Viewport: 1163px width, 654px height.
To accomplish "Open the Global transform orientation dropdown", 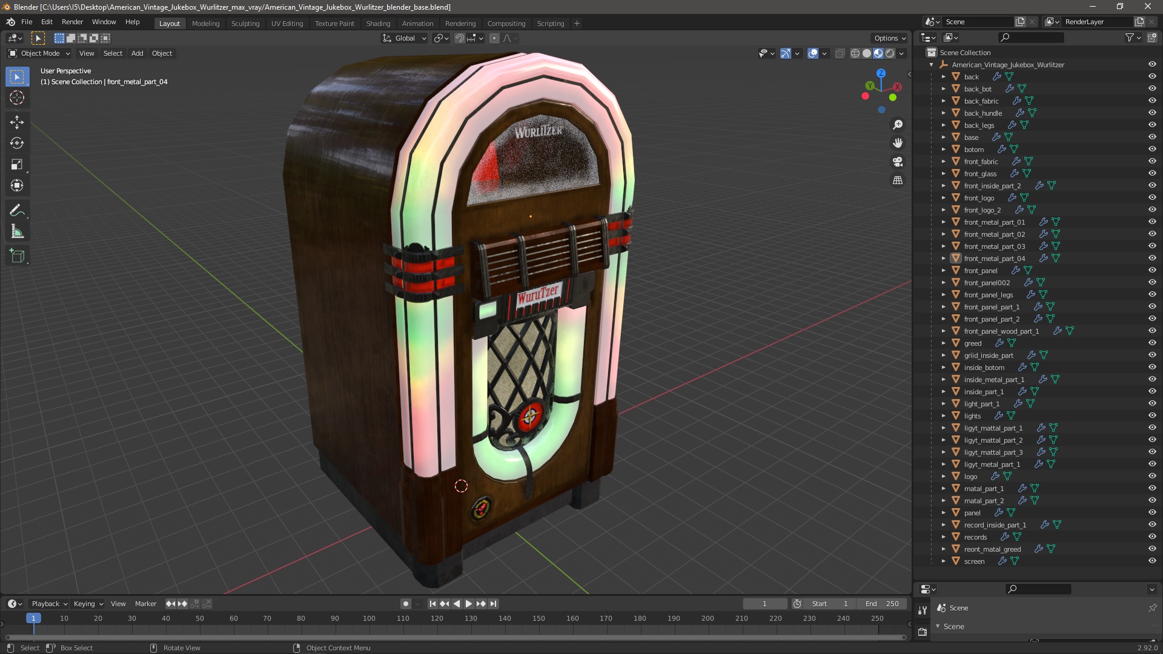I will point(405,38).
